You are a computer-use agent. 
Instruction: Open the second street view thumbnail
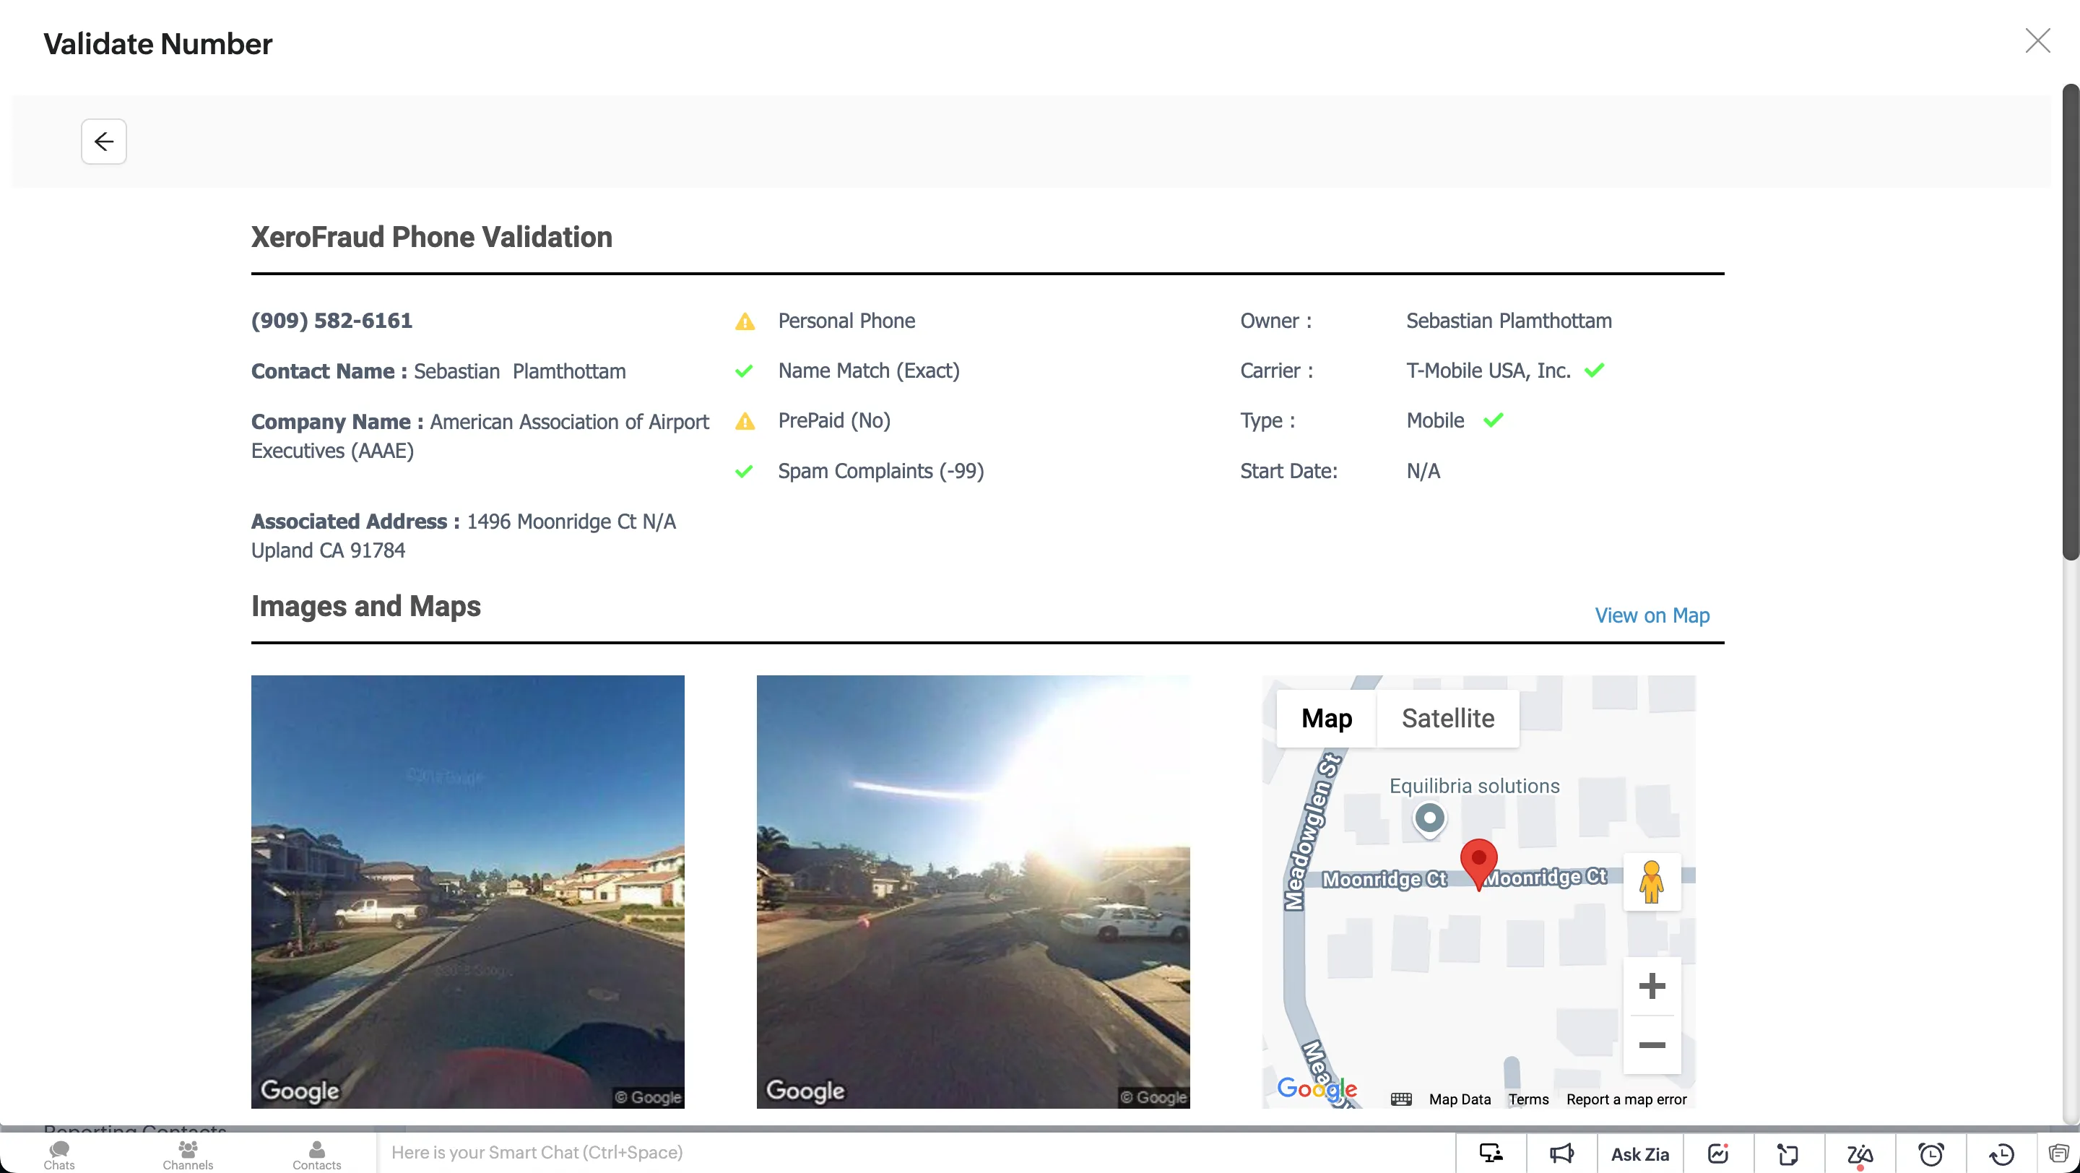click(973, 891)
